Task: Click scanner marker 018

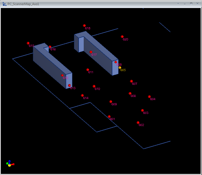Action: (84, 26)
